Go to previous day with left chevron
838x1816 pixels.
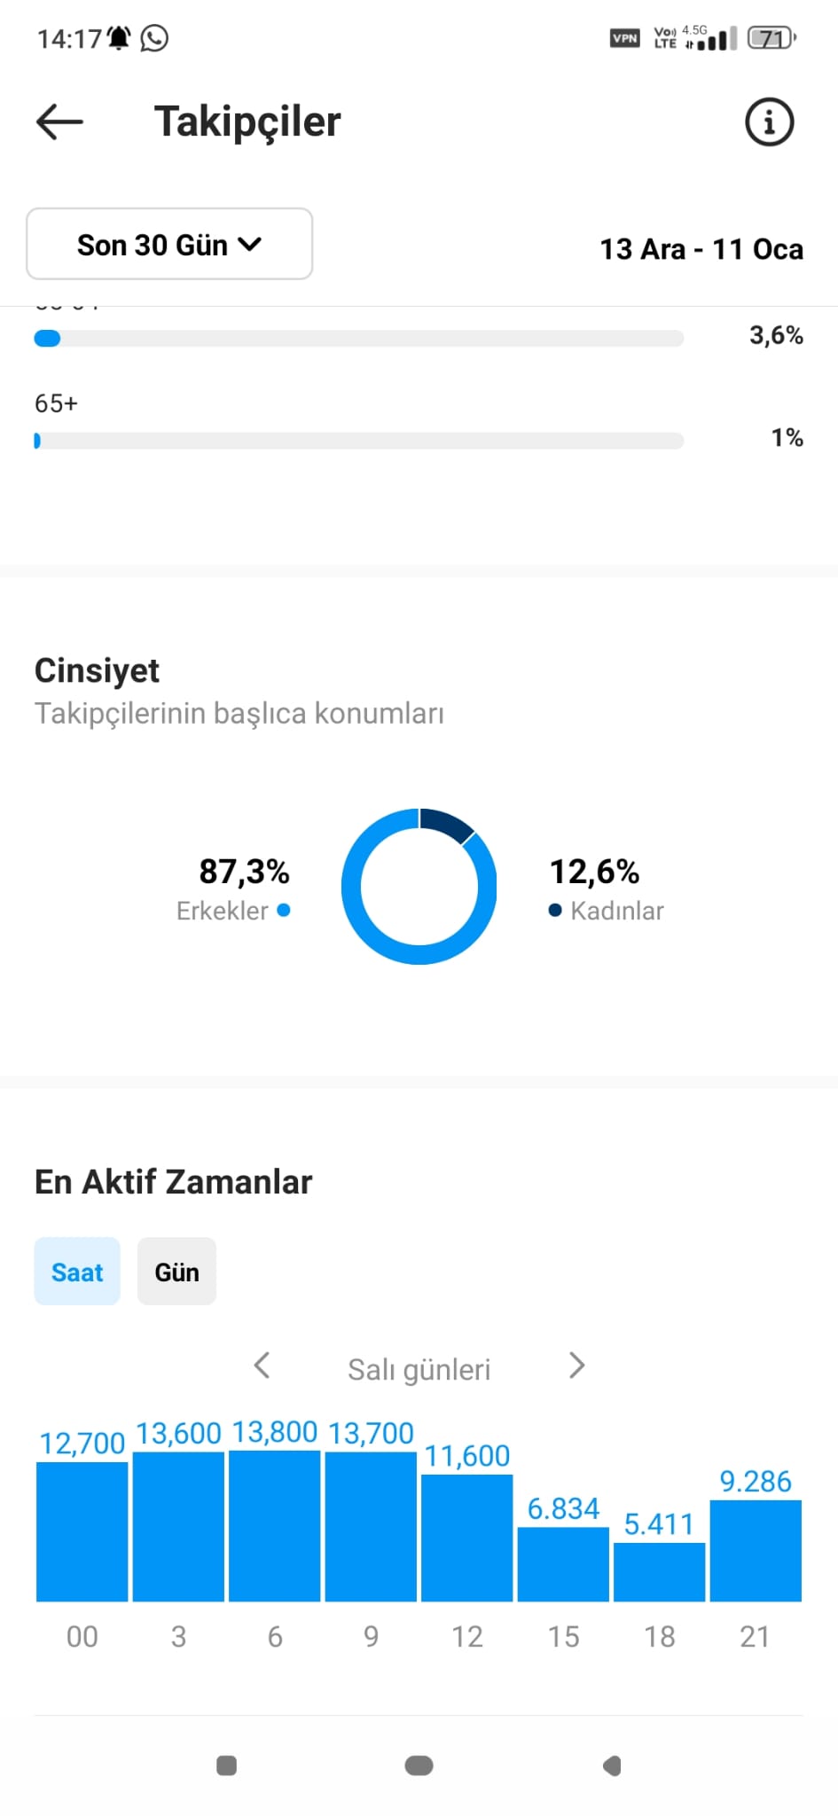(x=262, y=1366)
